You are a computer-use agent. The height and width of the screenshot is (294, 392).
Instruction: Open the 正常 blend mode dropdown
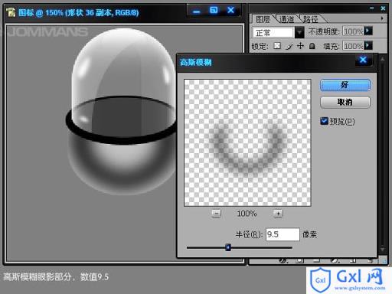[299, 32]
